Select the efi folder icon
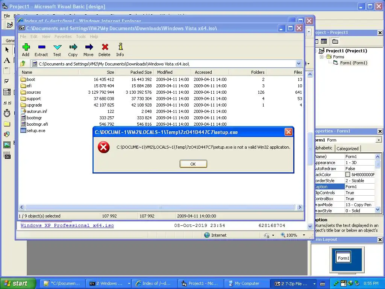The image size is (385, 289). tap(23, 86)
